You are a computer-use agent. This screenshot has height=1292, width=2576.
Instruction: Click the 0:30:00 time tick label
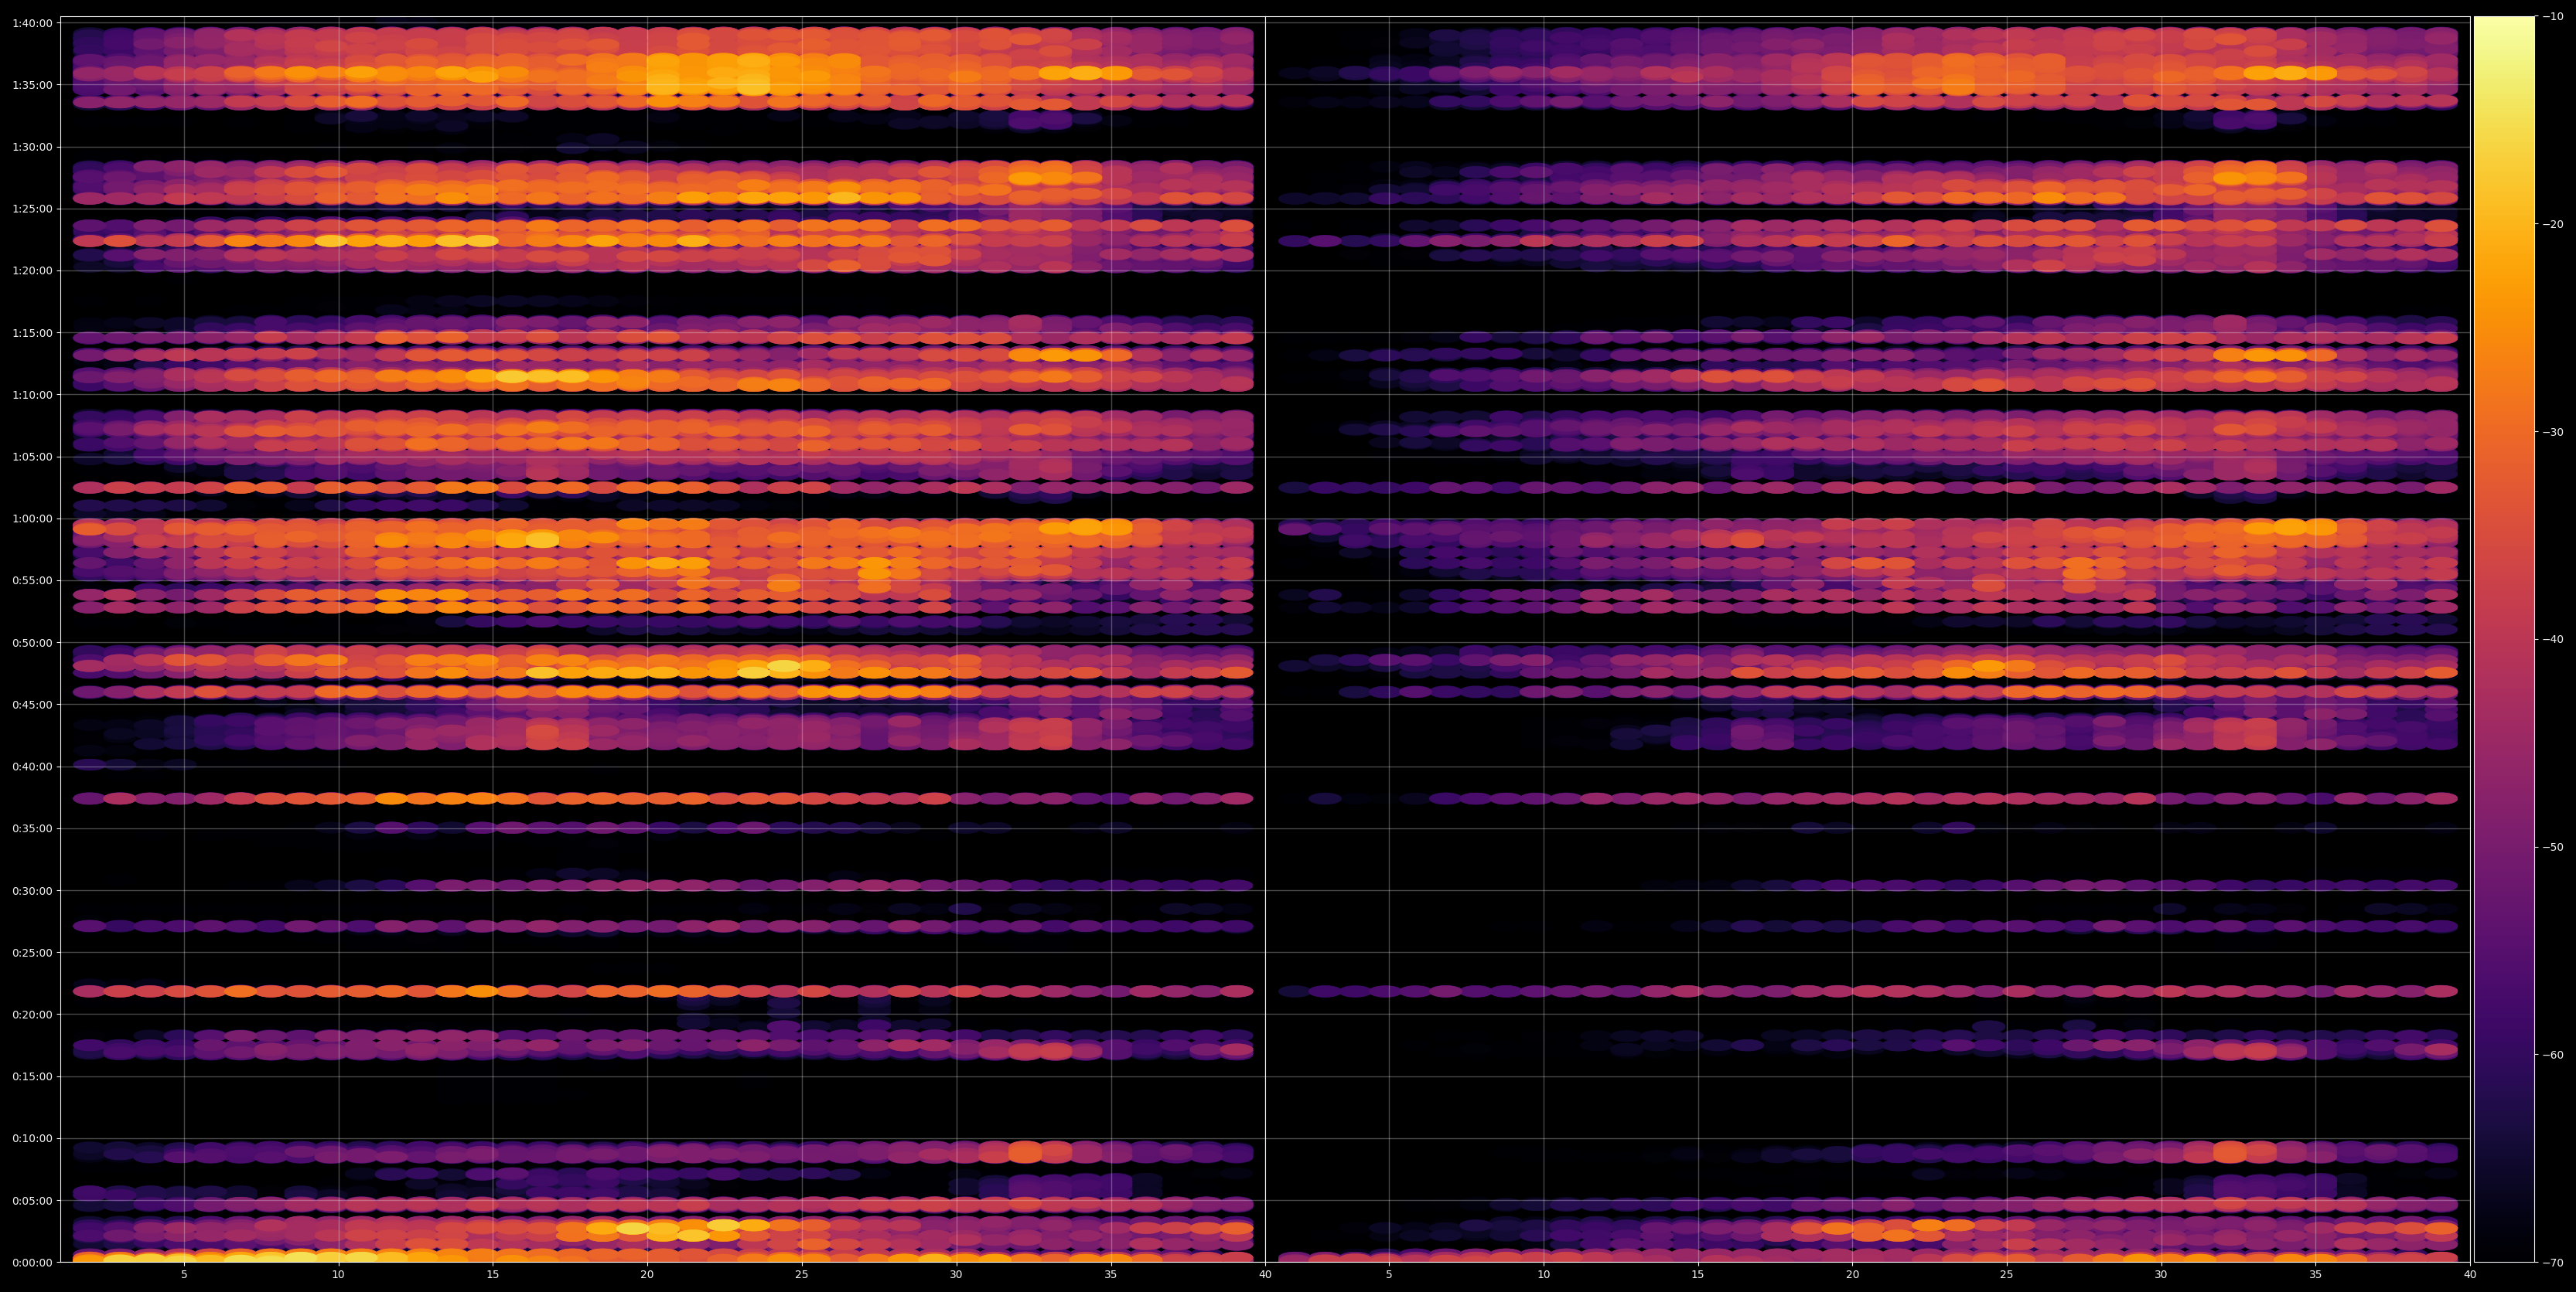click(x=32, y=890)
